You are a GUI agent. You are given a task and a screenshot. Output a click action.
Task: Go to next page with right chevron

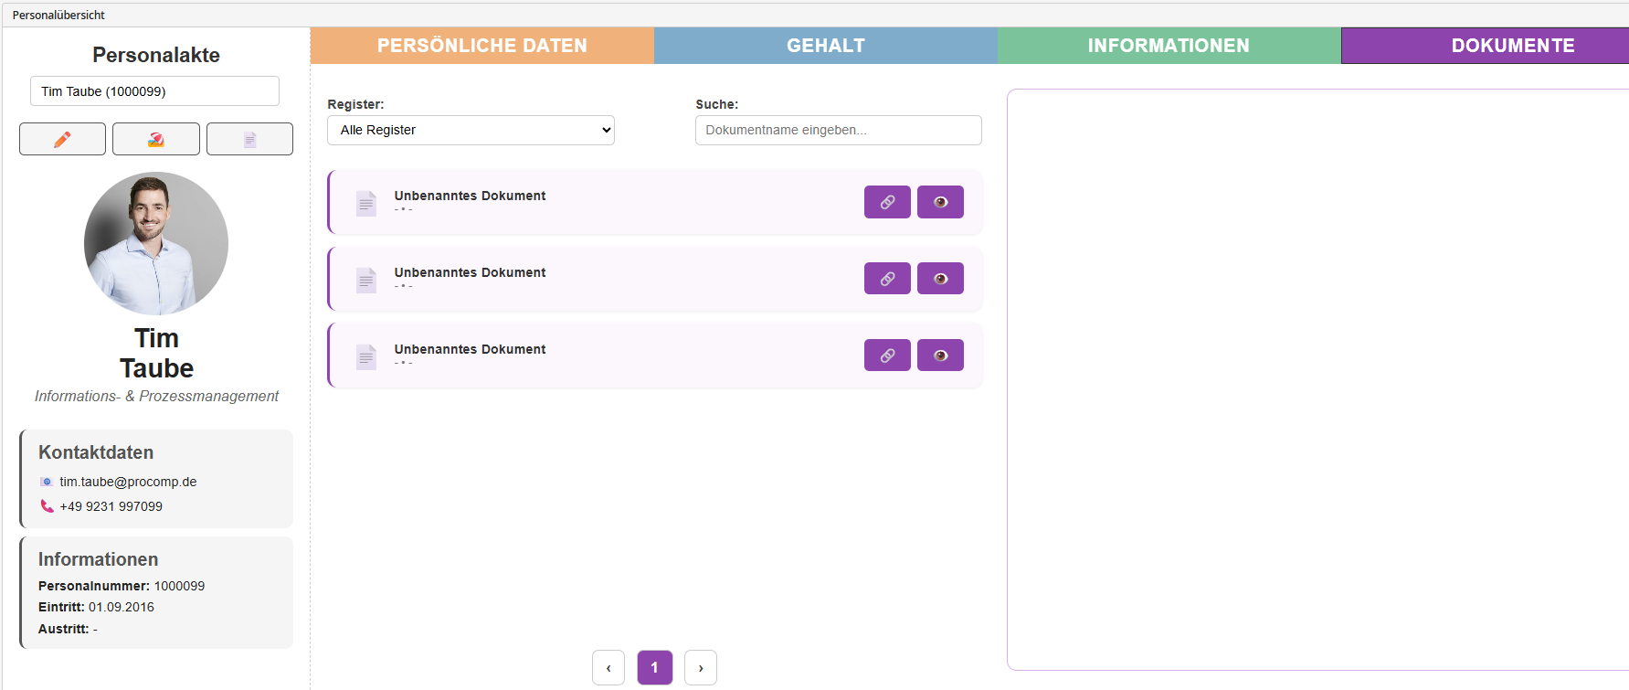701,667
